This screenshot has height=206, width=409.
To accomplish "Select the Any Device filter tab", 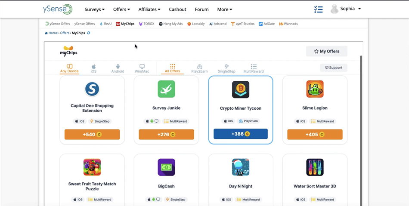I will (x=69, y=68).
